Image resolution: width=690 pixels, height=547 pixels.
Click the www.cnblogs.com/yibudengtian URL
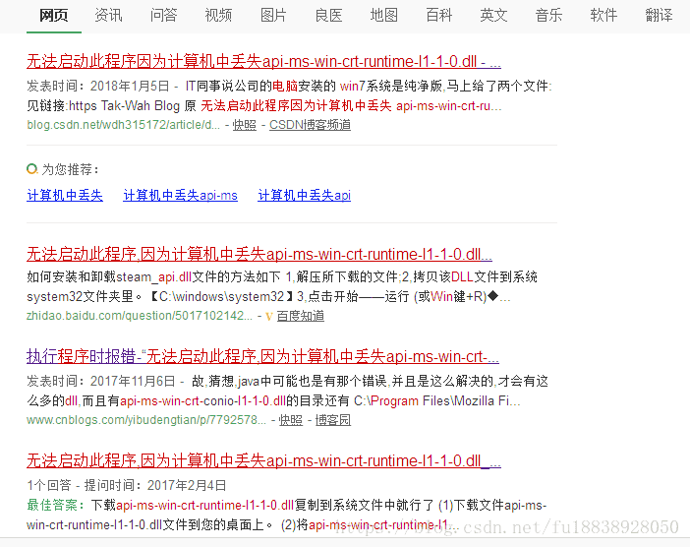point(146,420)
